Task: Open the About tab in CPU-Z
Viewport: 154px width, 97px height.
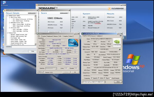Action: [71, 36]
